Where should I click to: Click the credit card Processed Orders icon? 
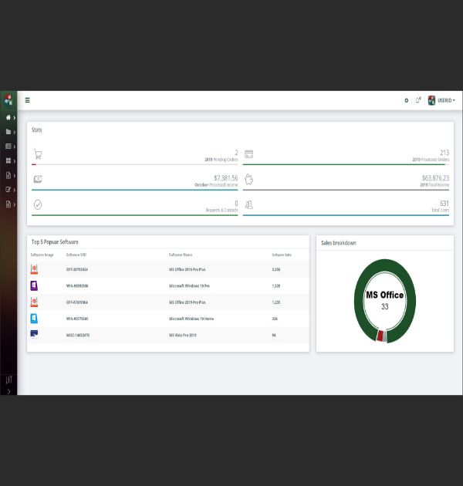coord(248,154)
